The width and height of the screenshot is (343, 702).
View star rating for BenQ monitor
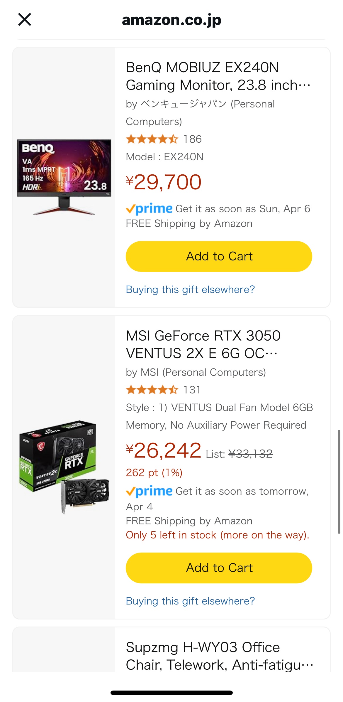pyautogui.click(x=152, y=139)
